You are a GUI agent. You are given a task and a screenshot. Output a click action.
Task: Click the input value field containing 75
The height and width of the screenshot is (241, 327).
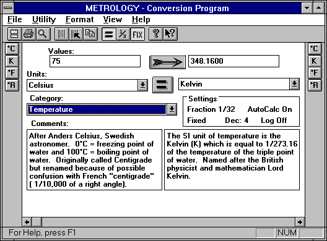pyautogui.click(x=95, y=61)
